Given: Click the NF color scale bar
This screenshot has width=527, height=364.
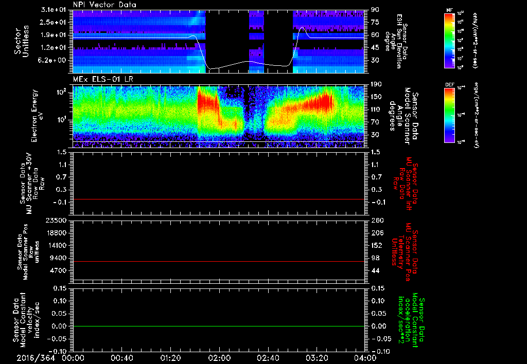Looking at the screenshot, I should click(449, 40).
